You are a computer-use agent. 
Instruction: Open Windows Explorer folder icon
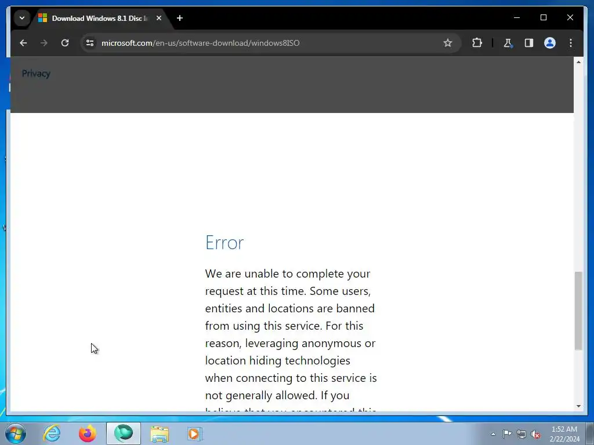coord(160,433)
